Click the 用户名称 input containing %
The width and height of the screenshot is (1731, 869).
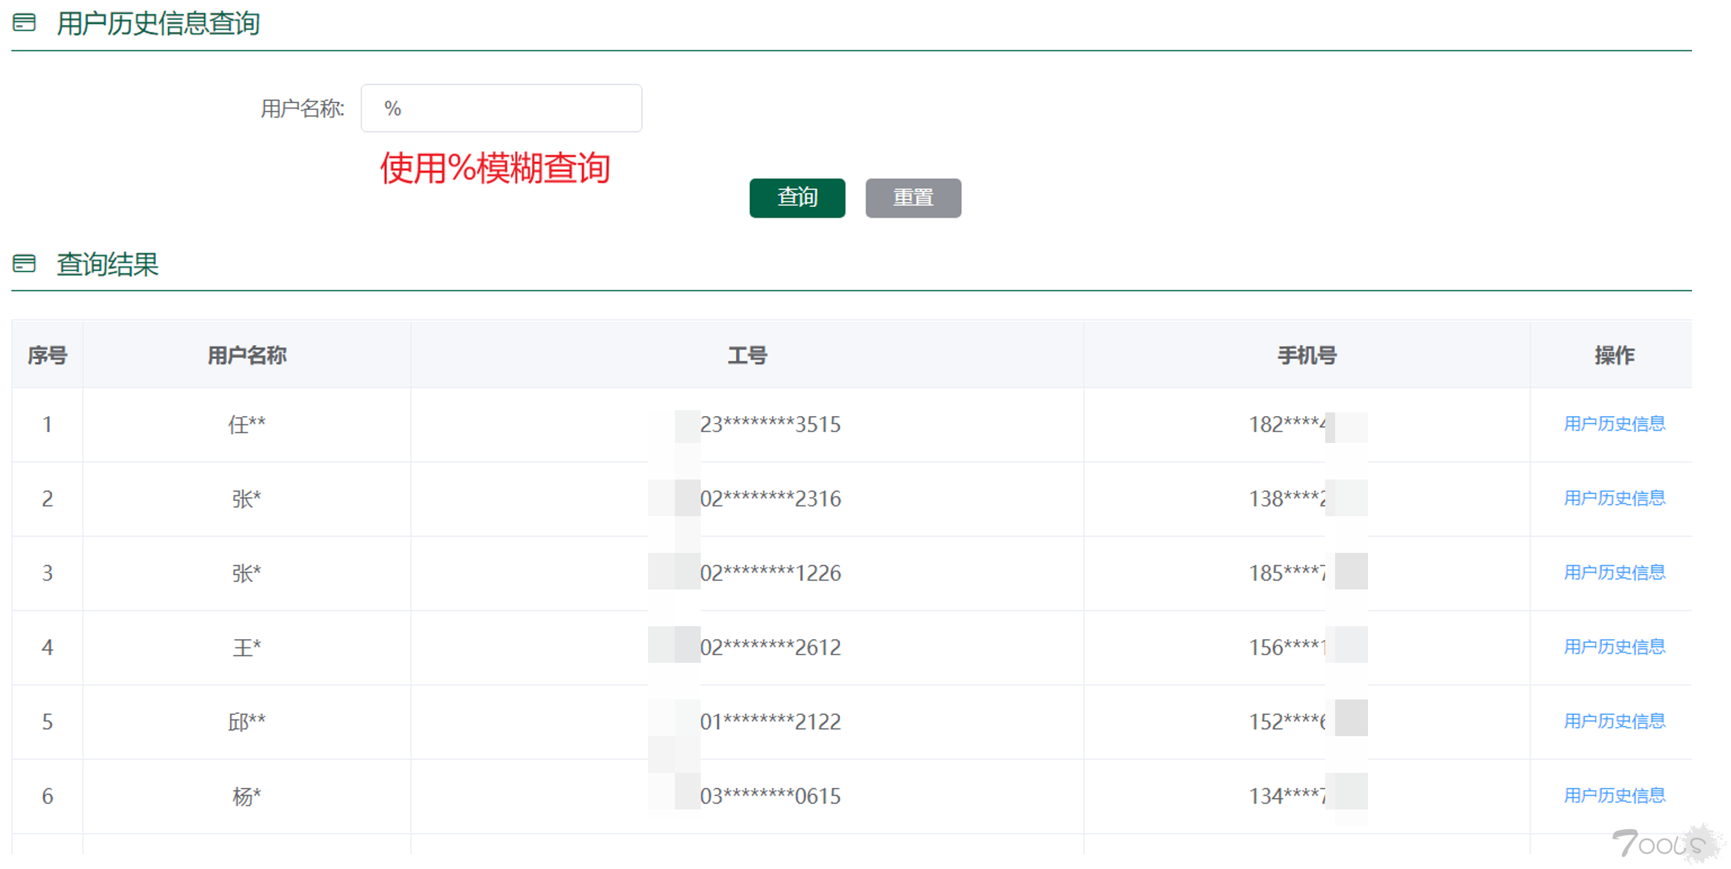pos(501,108)
